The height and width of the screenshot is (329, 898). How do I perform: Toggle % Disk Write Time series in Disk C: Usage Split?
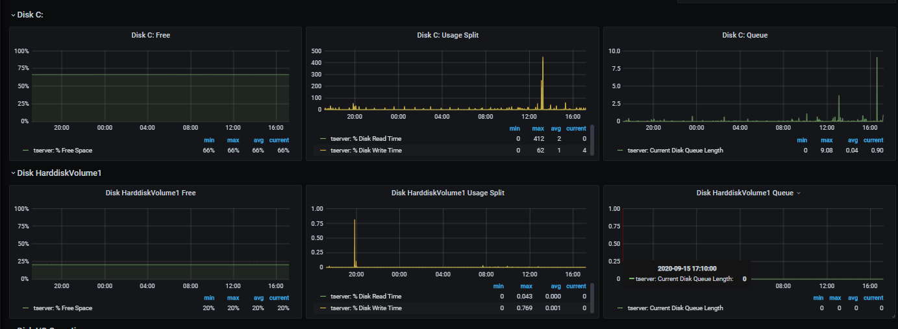click(366, 151)
